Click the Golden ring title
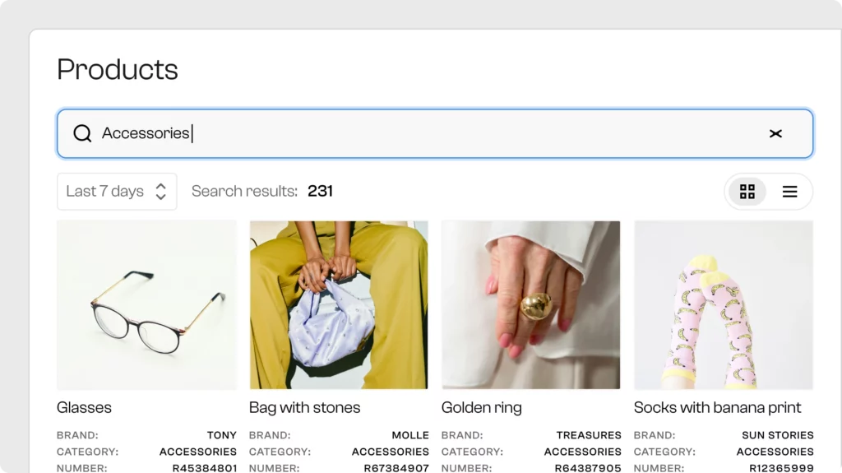 [482, 407]
